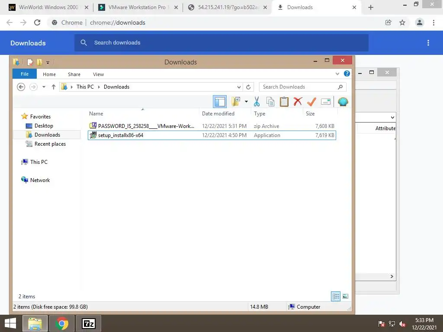443x332 pixels.
Task: Open Downloads page more actions menu
Action: pyautogui.click(x=428, y=43)
